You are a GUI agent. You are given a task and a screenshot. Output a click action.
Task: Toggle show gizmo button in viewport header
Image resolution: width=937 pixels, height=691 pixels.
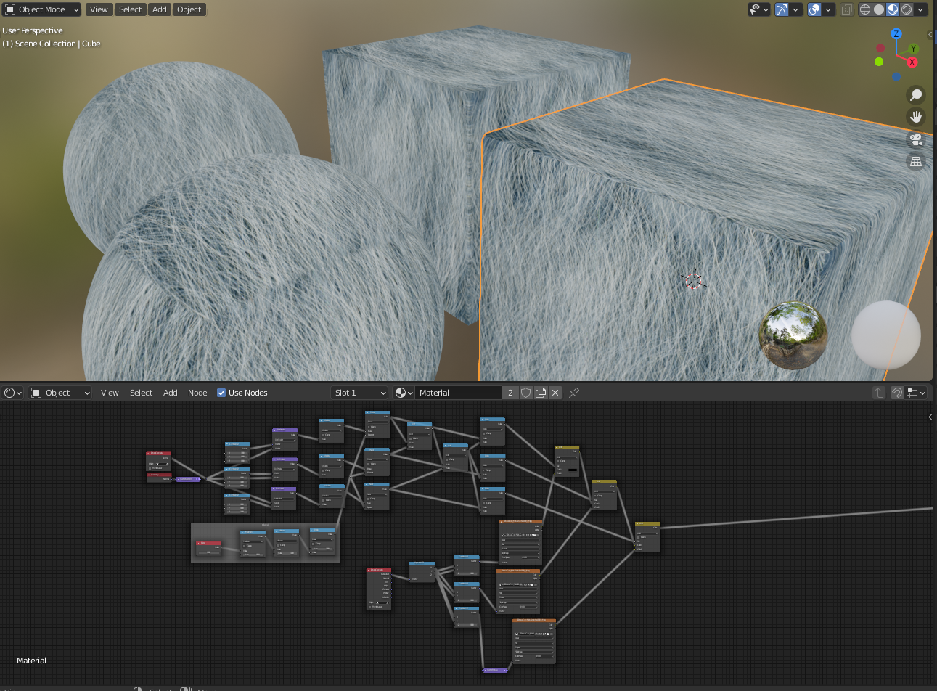pyautogui.click(x=782, y=9)
